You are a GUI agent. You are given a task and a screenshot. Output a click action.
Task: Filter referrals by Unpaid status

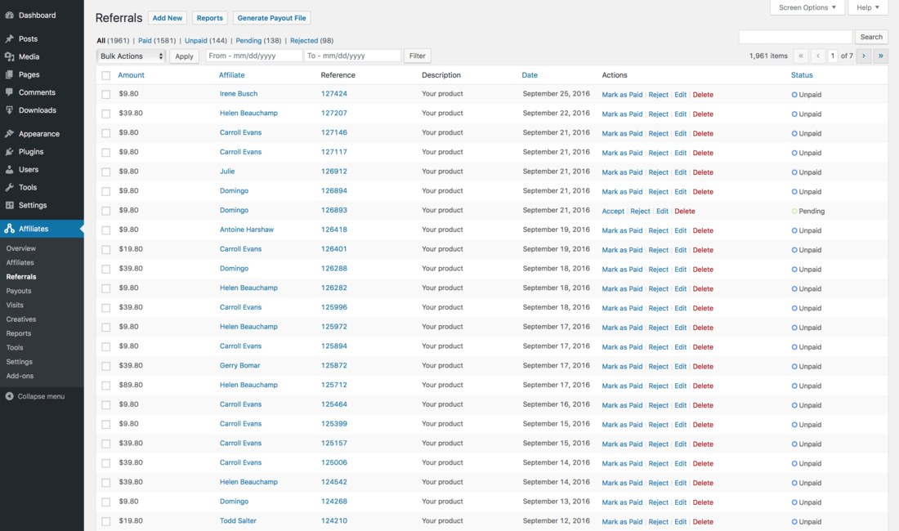coord(196,40)
